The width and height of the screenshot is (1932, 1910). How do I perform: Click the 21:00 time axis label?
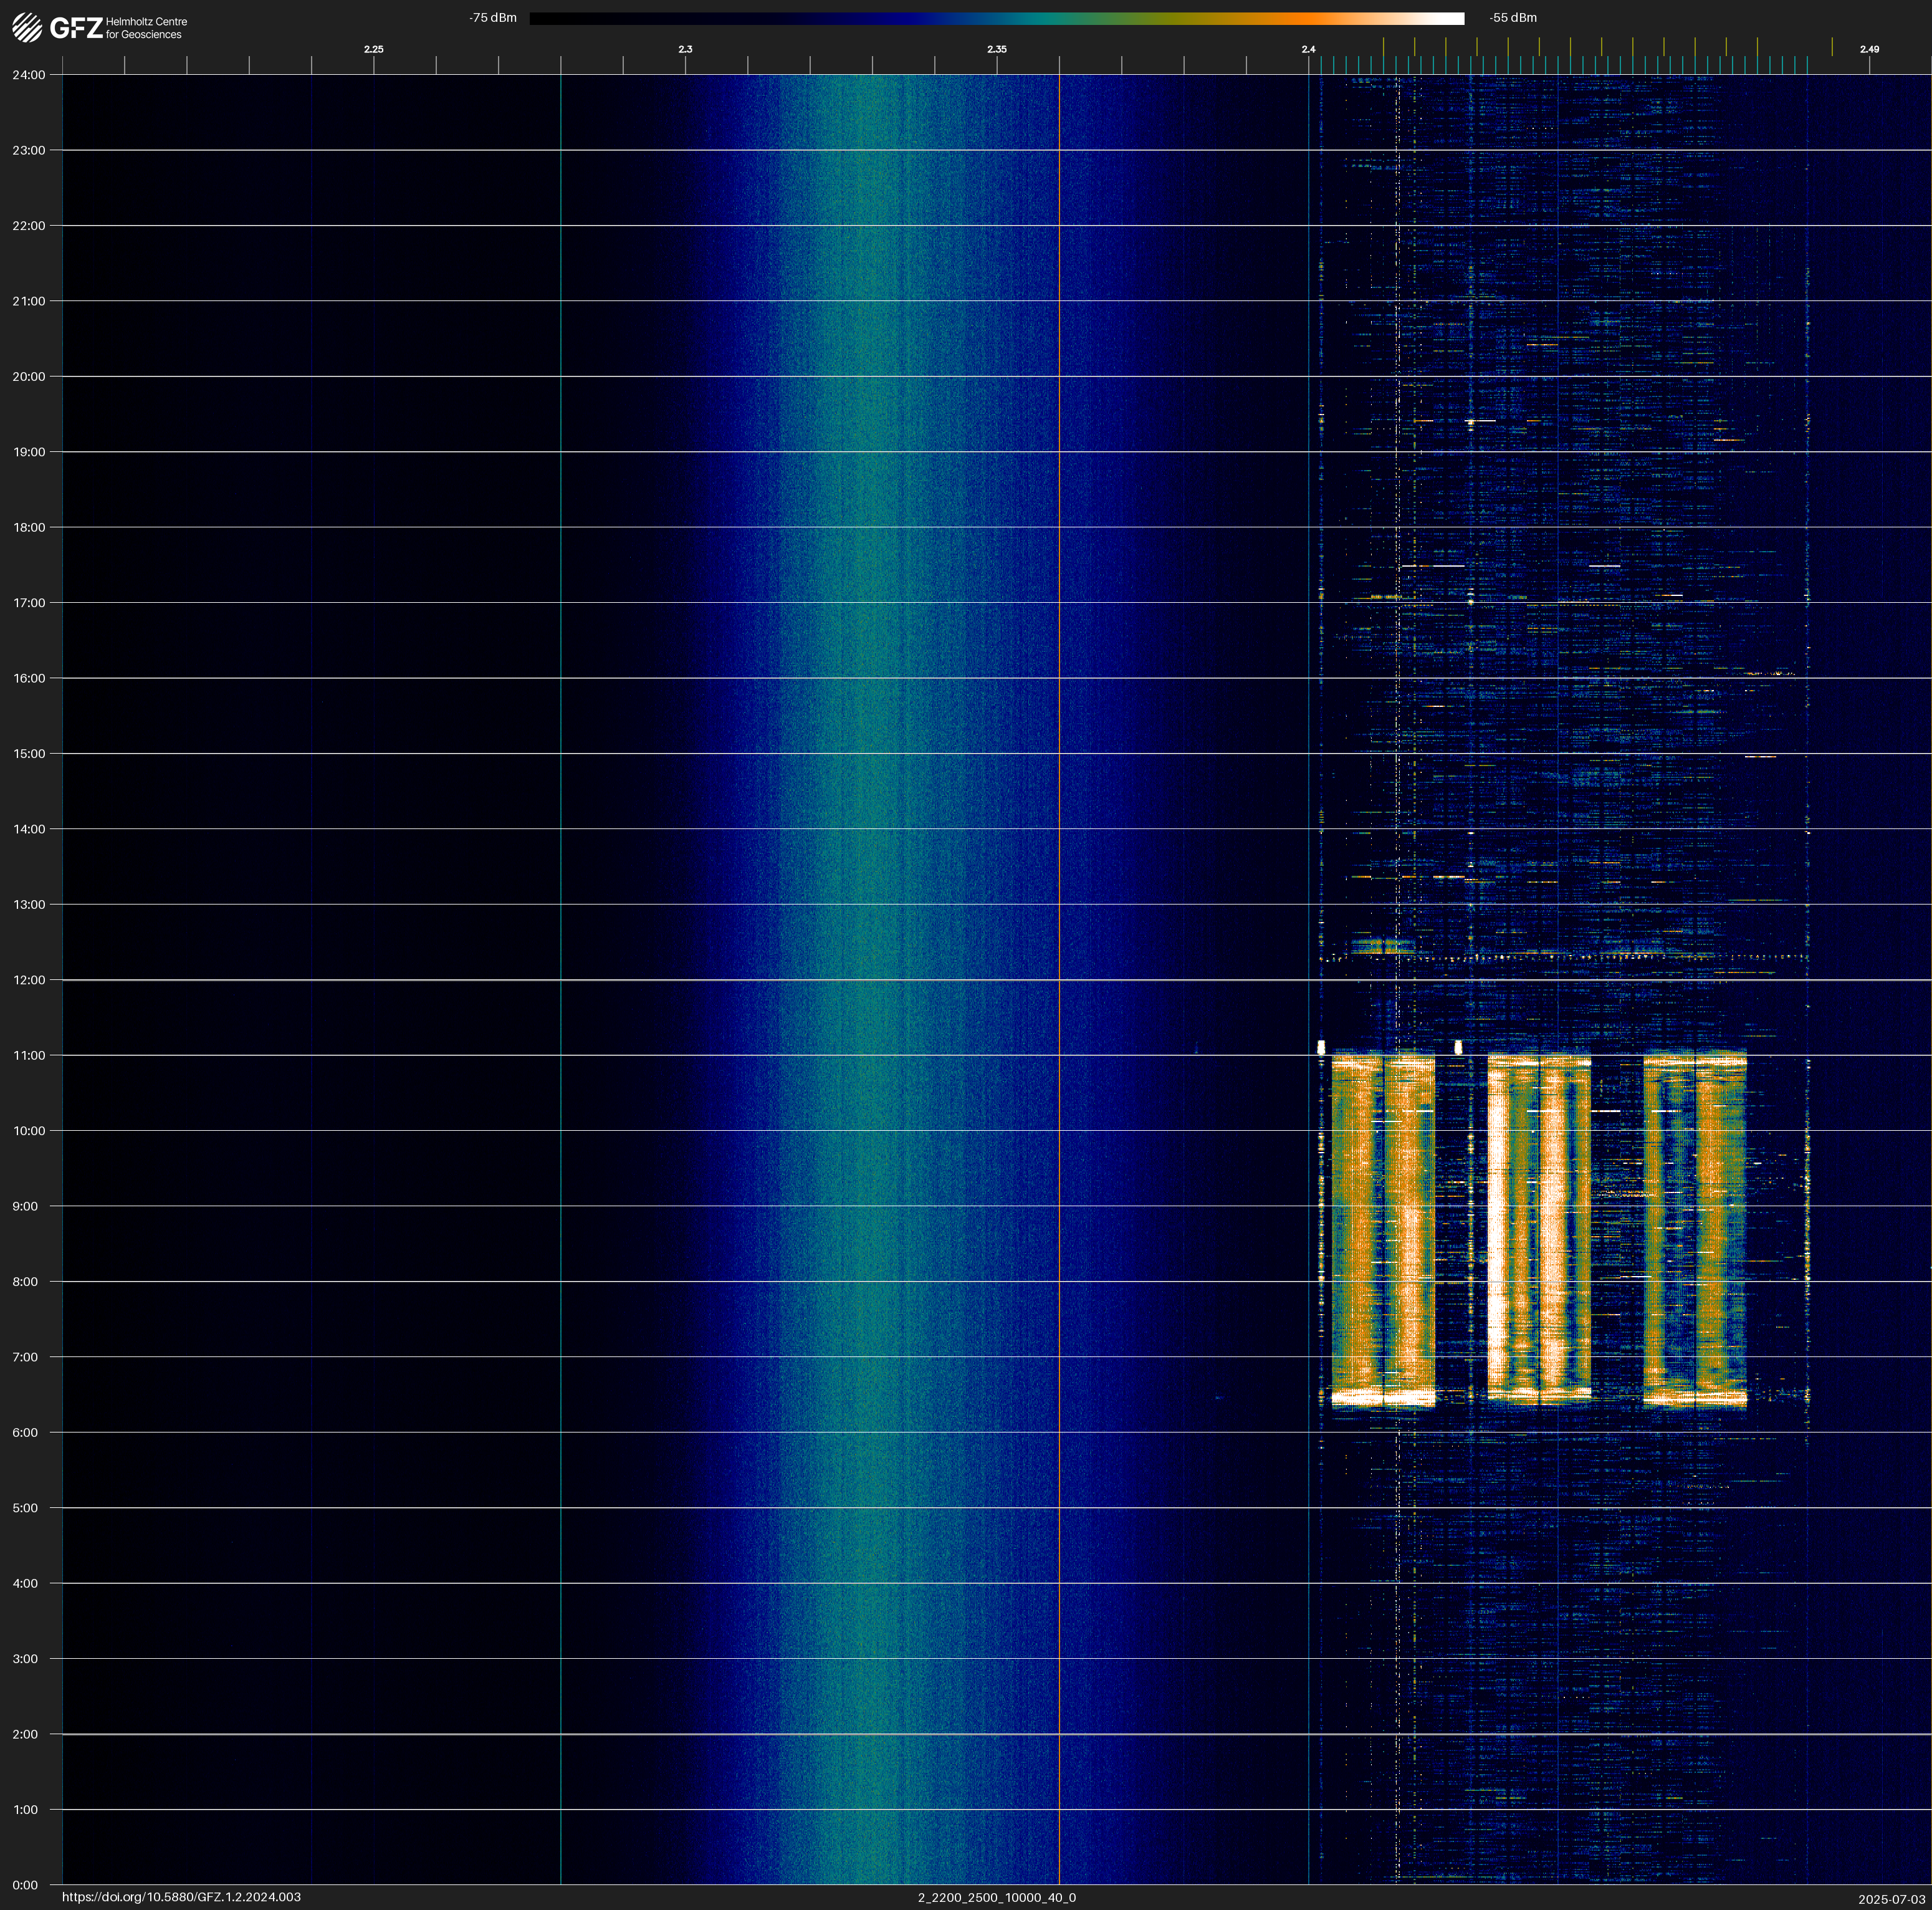point(29,301)
